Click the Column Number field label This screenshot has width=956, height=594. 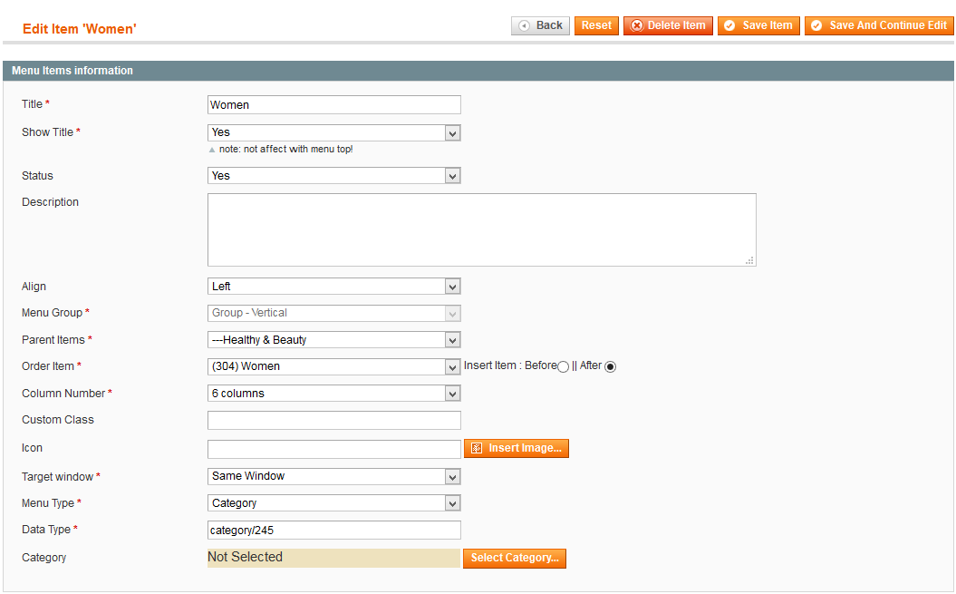63,394
